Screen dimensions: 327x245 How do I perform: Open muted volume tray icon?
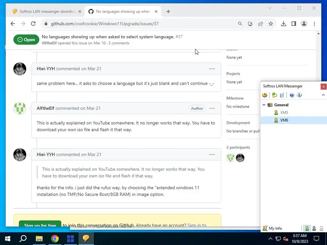(x=286, y=239)
